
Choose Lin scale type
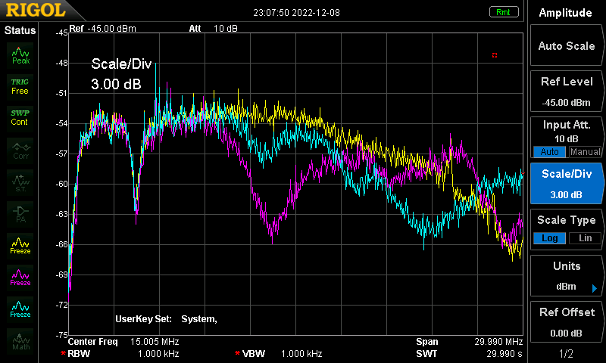pyautogui.click(x=585, y=238)
